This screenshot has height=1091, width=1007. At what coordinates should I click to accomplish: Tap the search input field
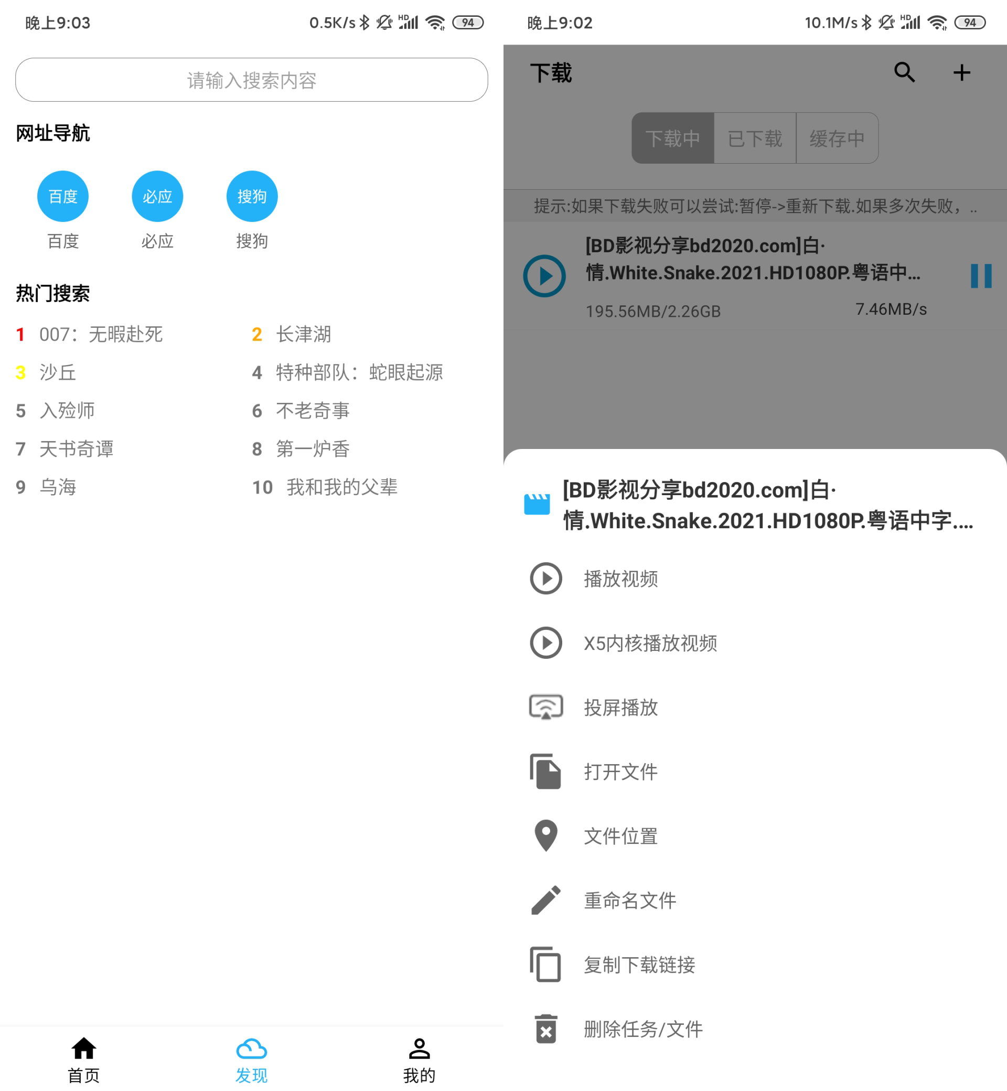pos(251,80)
